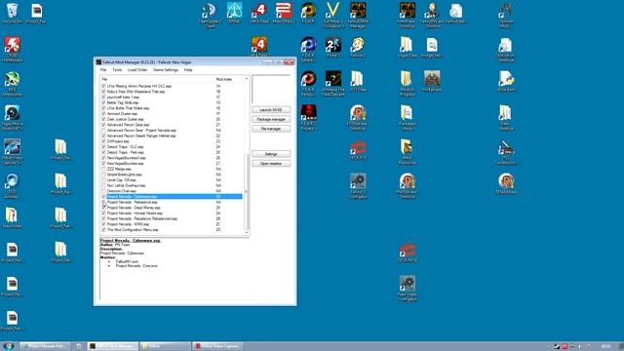
Task: Open the Vegas Data folder on desktop
Action: click(x=407, y=47)
